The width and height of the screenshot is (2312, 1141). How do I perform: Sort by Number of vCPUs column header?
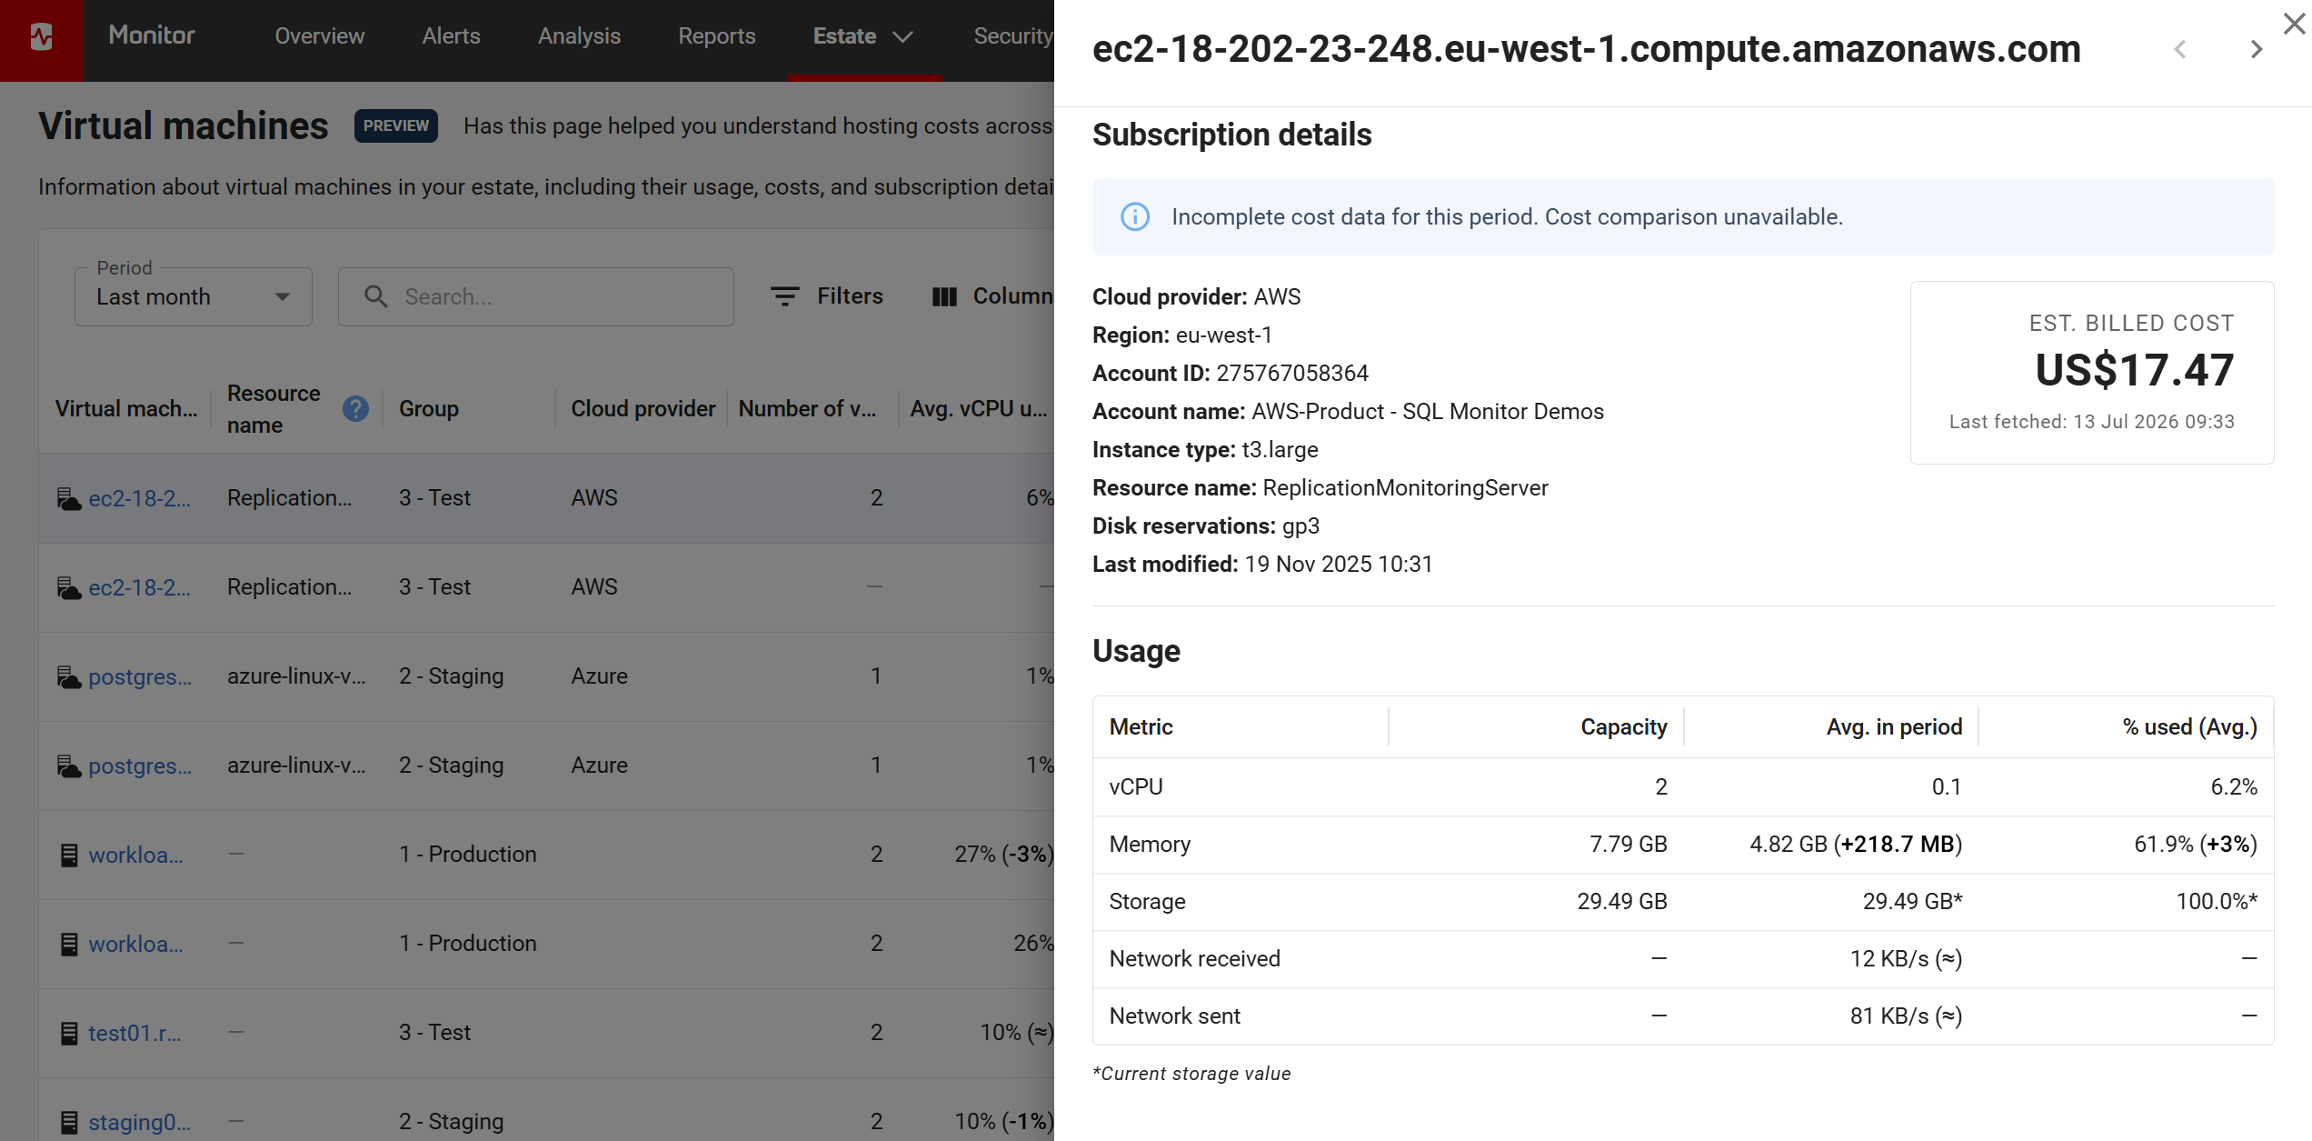coord(808,409)
